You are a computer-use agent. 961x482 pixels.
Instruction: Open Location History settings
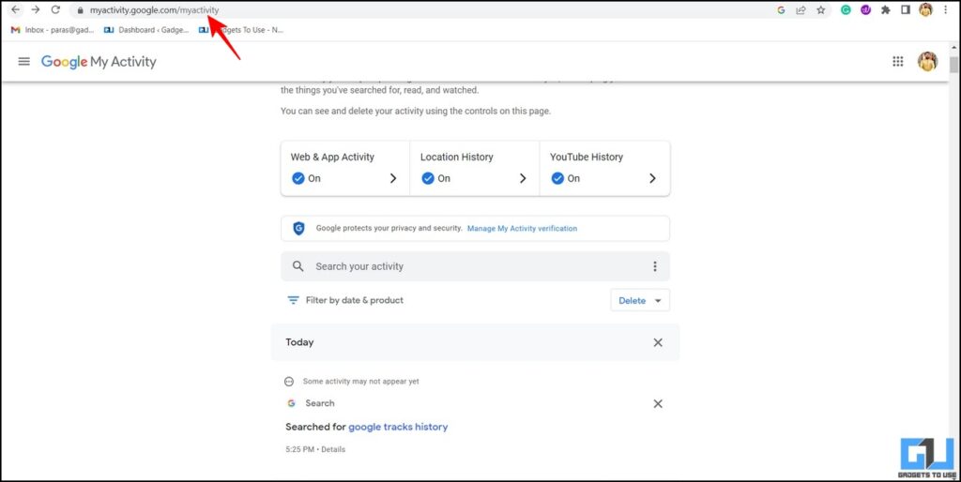point(474,169)
